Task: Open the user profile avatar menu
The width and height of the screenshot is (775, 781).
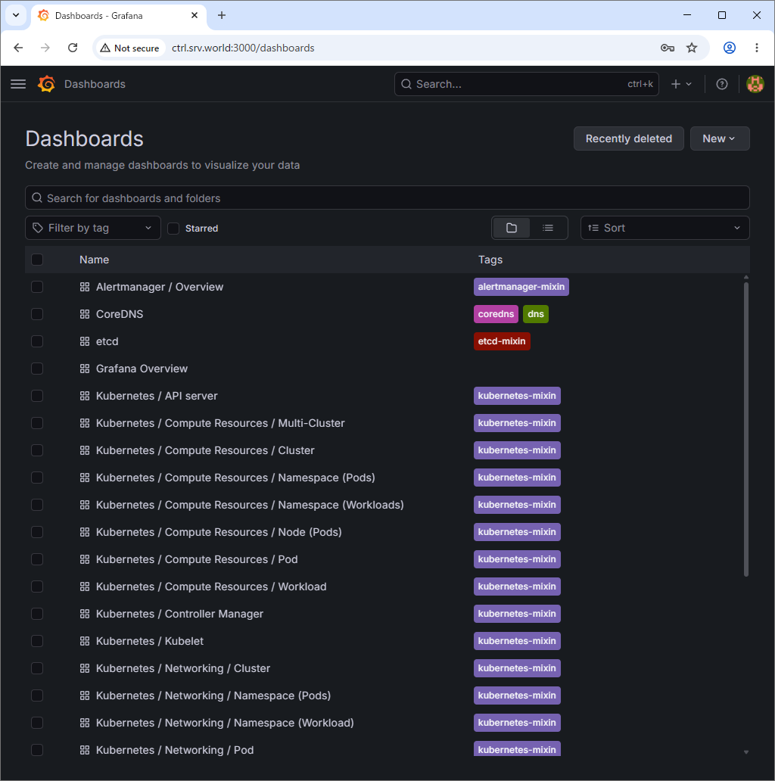Action: tap(755, 84)
